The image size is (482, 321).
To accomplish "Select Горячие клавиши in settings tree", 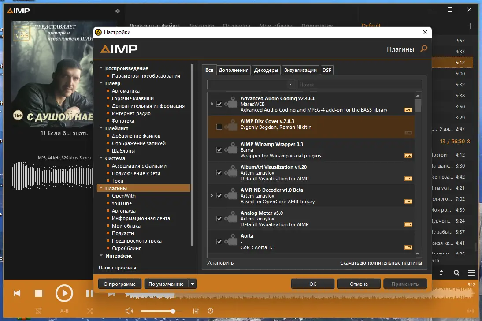I will tap(133, 98).
